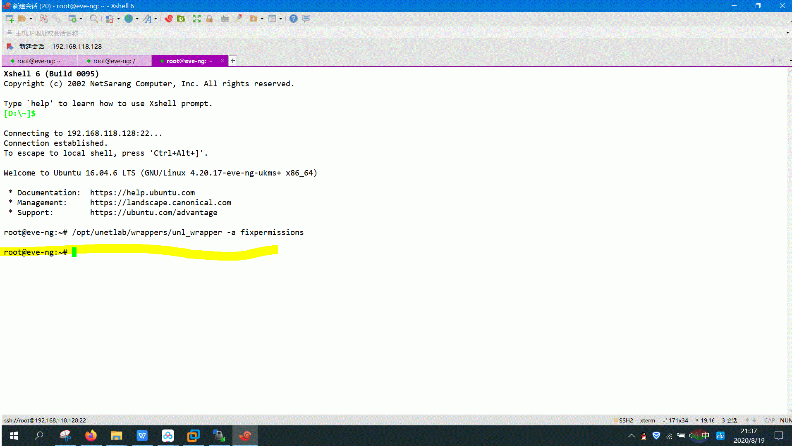
Task: Open the Windows Start menu
Action: point(14,436)
